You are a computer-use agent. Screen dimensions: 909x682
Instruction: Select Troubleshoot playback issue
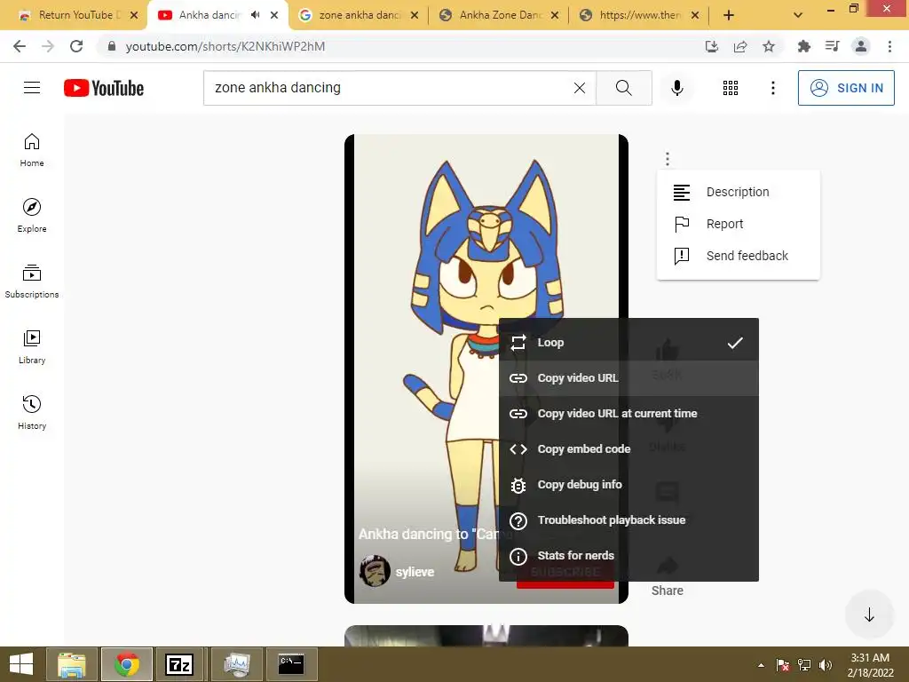click(628, 520)
